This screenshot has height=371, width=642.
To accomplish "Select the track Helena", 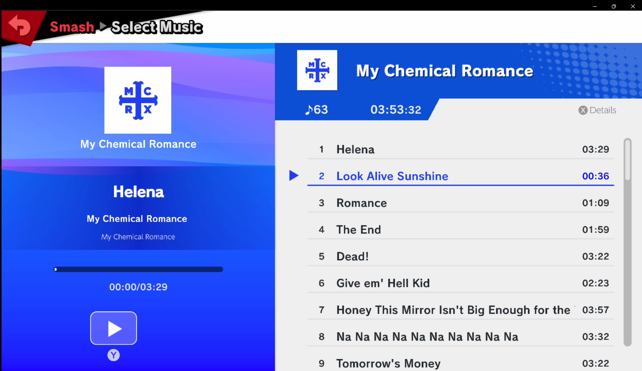I will click(x=355, y=149).
